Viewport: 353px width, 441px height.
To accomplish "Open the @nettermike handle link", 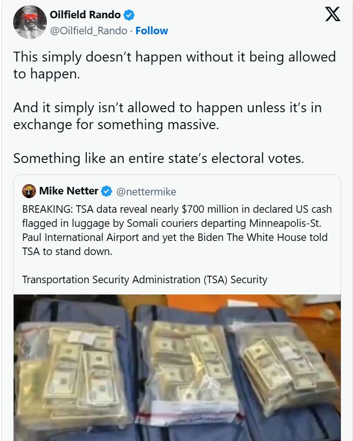I will (146, 192).
